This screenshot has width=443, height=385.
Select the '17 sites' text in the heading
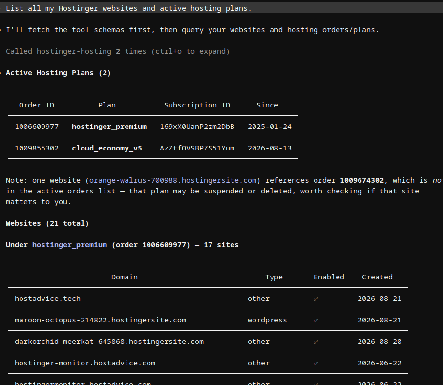(221, 245)
